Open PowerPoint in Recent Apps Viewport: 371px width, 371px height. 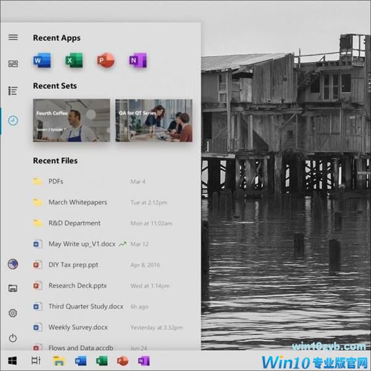point(106,61)
